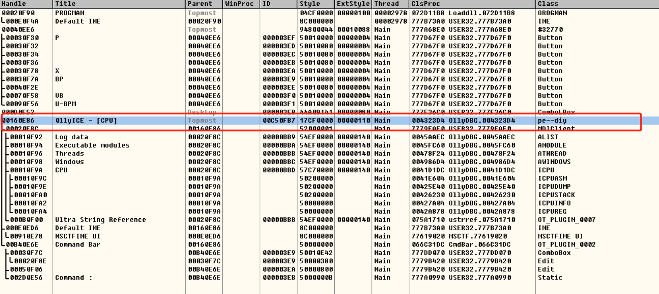The height and width of the screenshot is (294, 659).
Task: Select the Edit row with handle 00020F8E
Action: tap(329, 261)
